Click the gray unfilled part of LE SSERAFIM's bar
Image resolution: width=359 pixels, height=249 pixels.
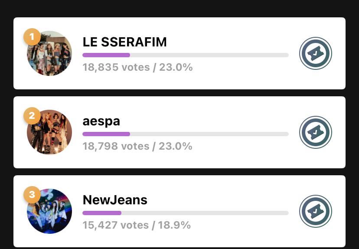209,55
